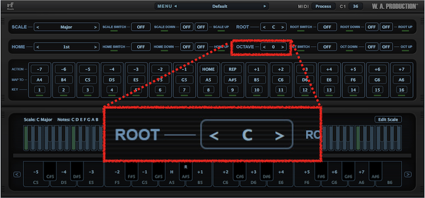This screenshot has width=425, height=198.
Task: Select previous preset with the left arrow beside MENU
Action: pos(175,6)
